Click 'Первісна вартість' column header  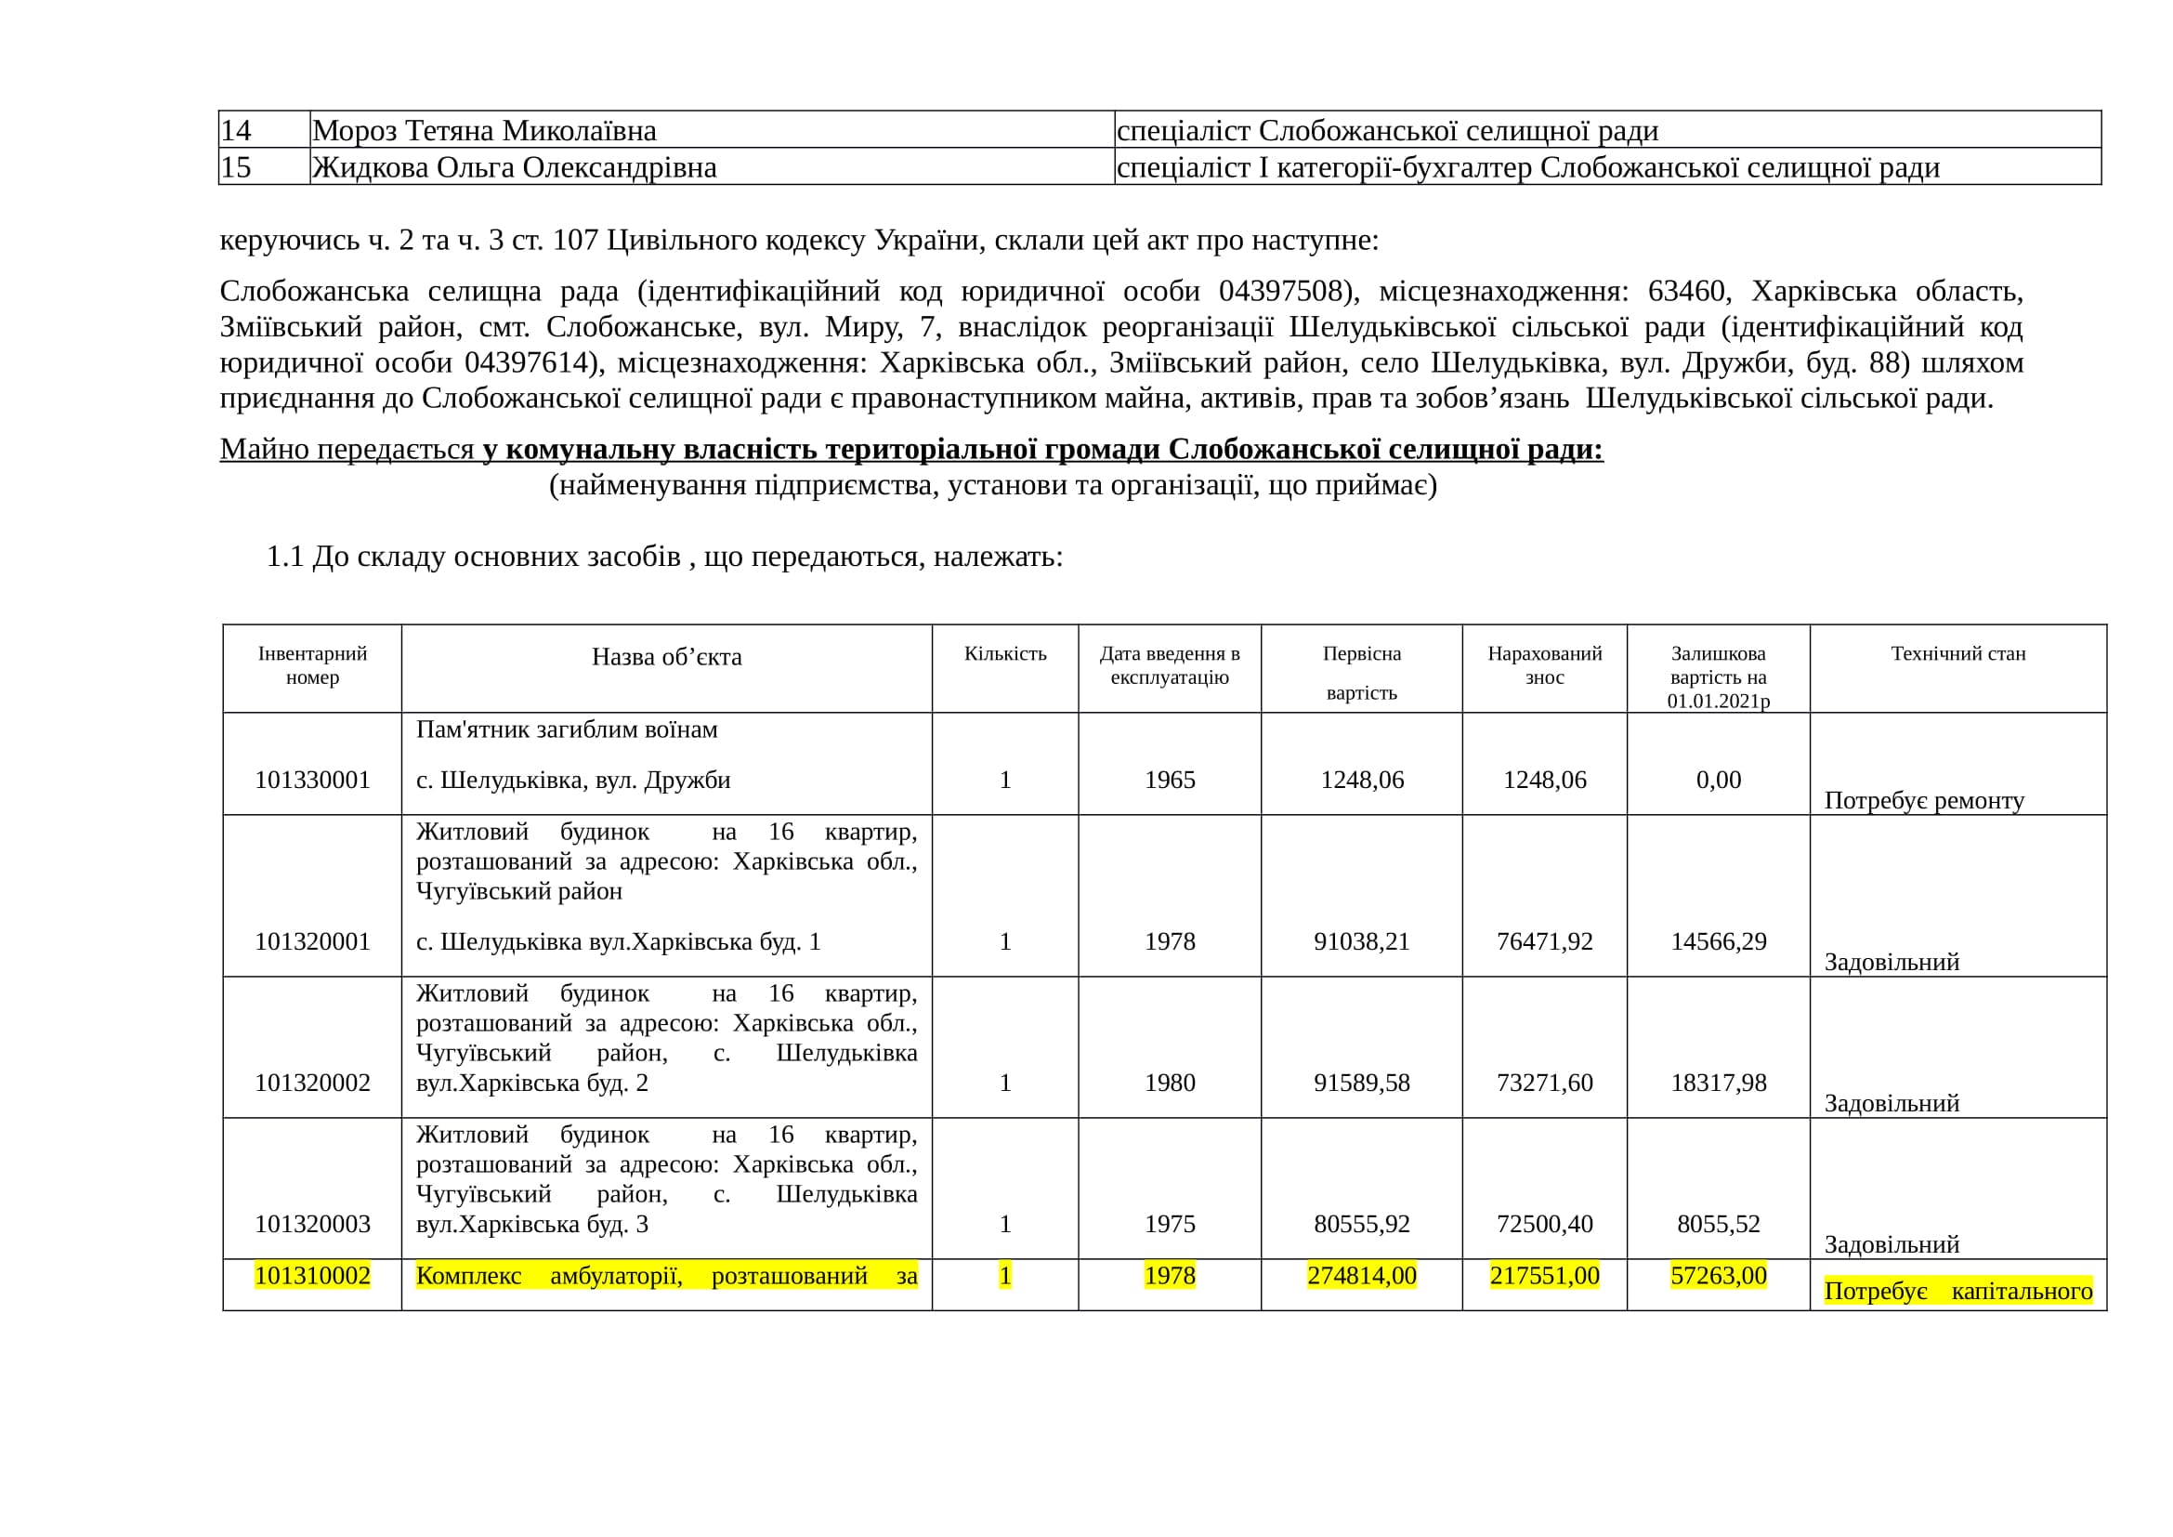pos(1361,672)
